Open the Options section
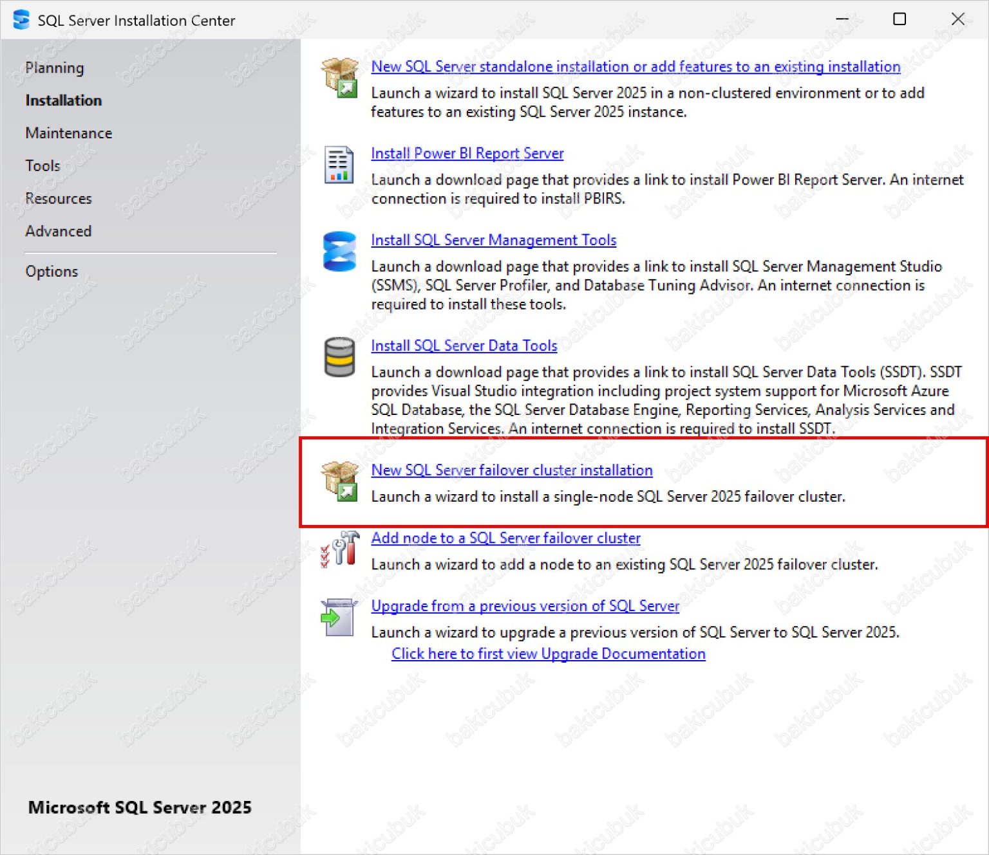989x855 pixels. (52, 271)
